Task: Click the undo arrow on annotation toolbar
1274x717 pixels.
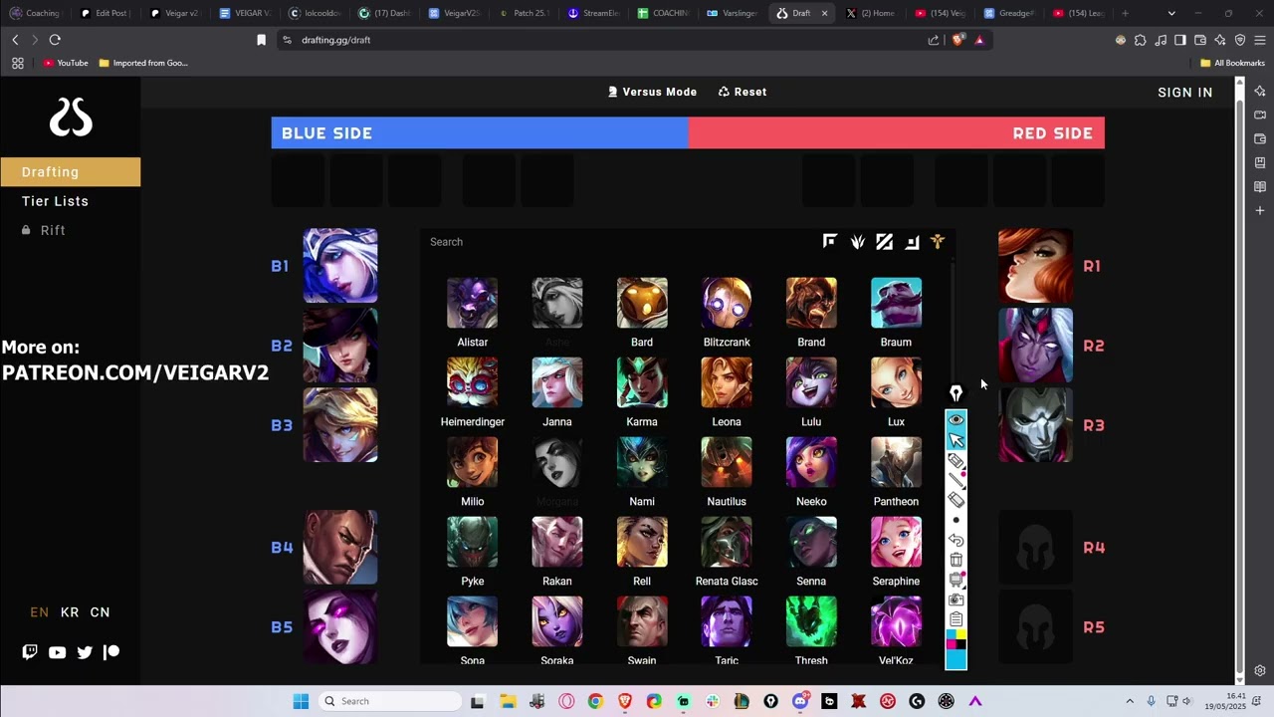Action: point(955,540)
